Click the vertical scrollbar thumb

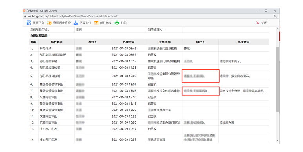(278, 79)
